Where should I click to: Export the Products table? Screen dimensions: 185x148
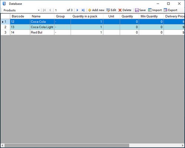[x=171, y=10]
